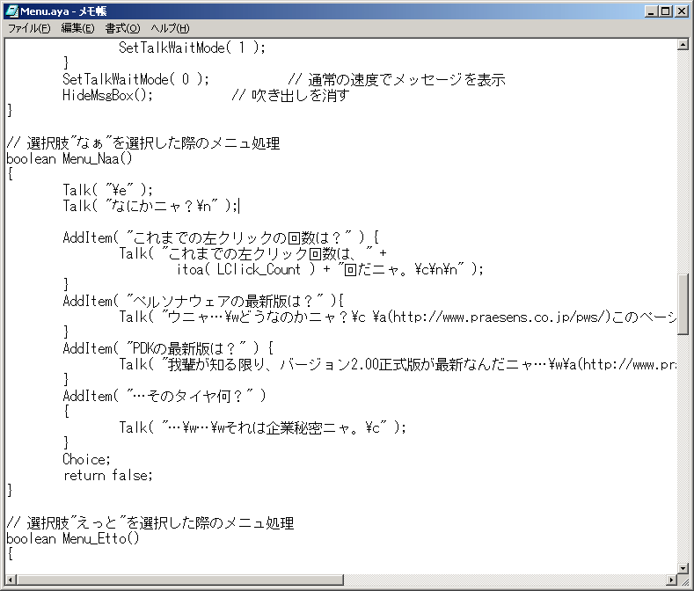Click the comment 吹き出しを消す

click(290, 95)
